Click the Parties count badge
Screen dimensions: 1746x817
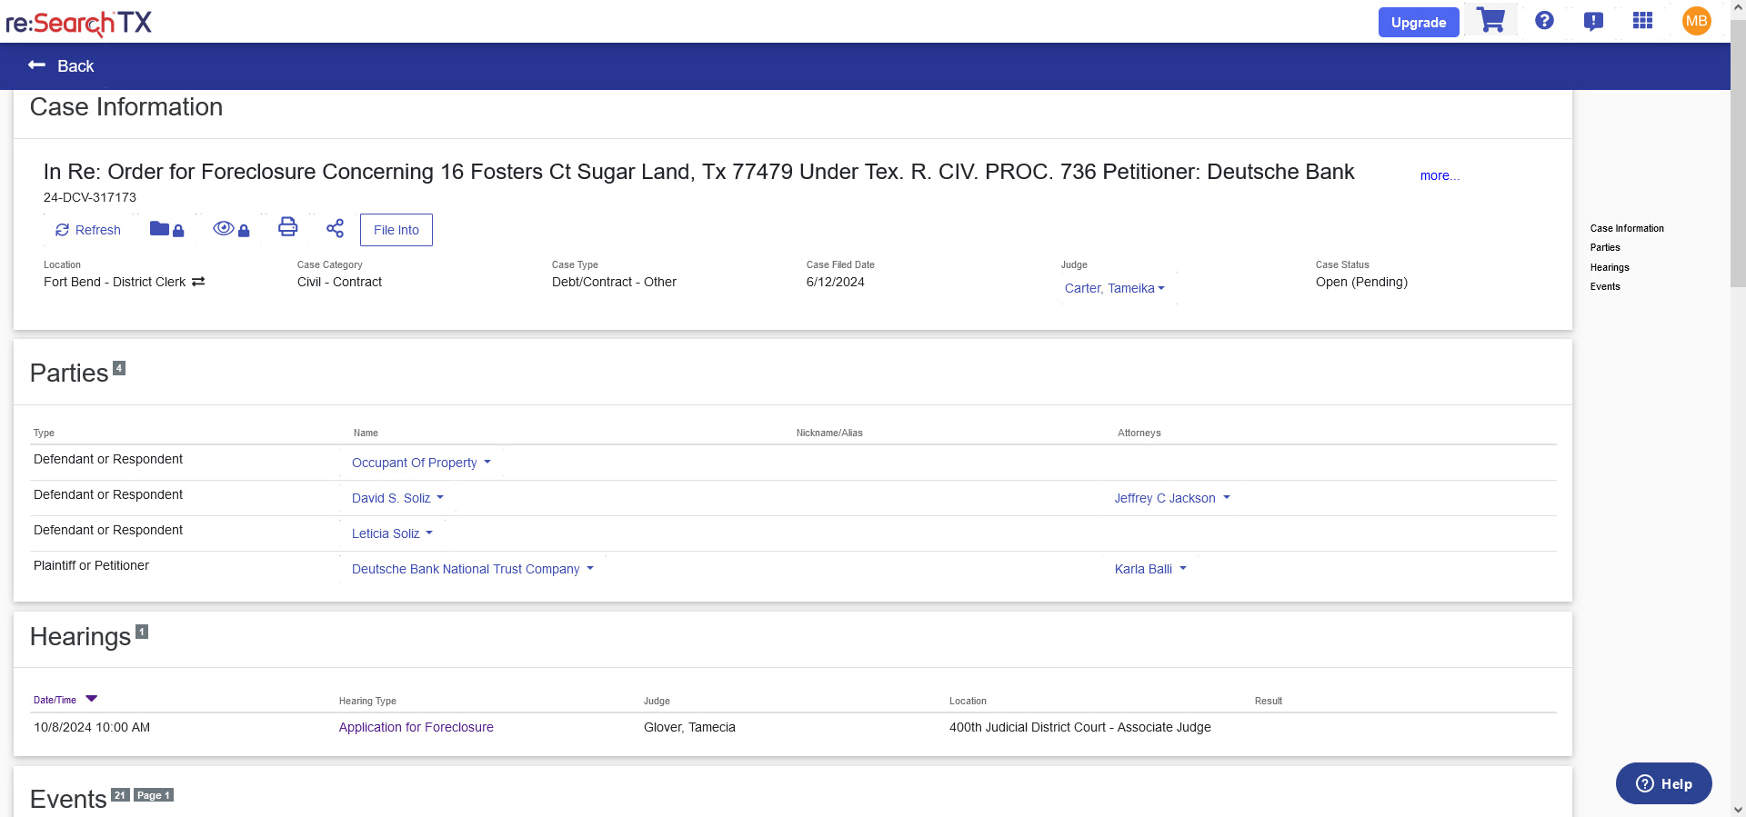(x=119, y=368)
